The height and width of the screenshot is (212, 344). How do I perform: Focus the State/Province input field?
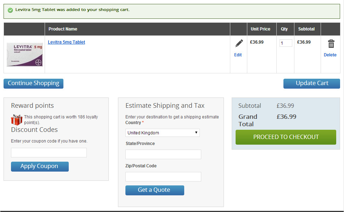coord(163,154)
